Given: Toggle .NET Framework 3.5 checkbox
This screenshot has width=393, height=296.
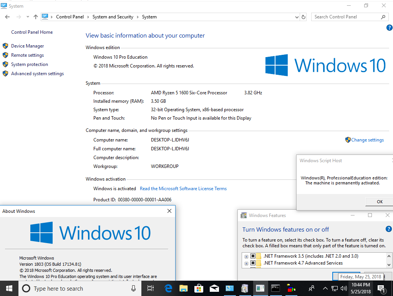Looking at the screenshot, I should click(253, 256).
